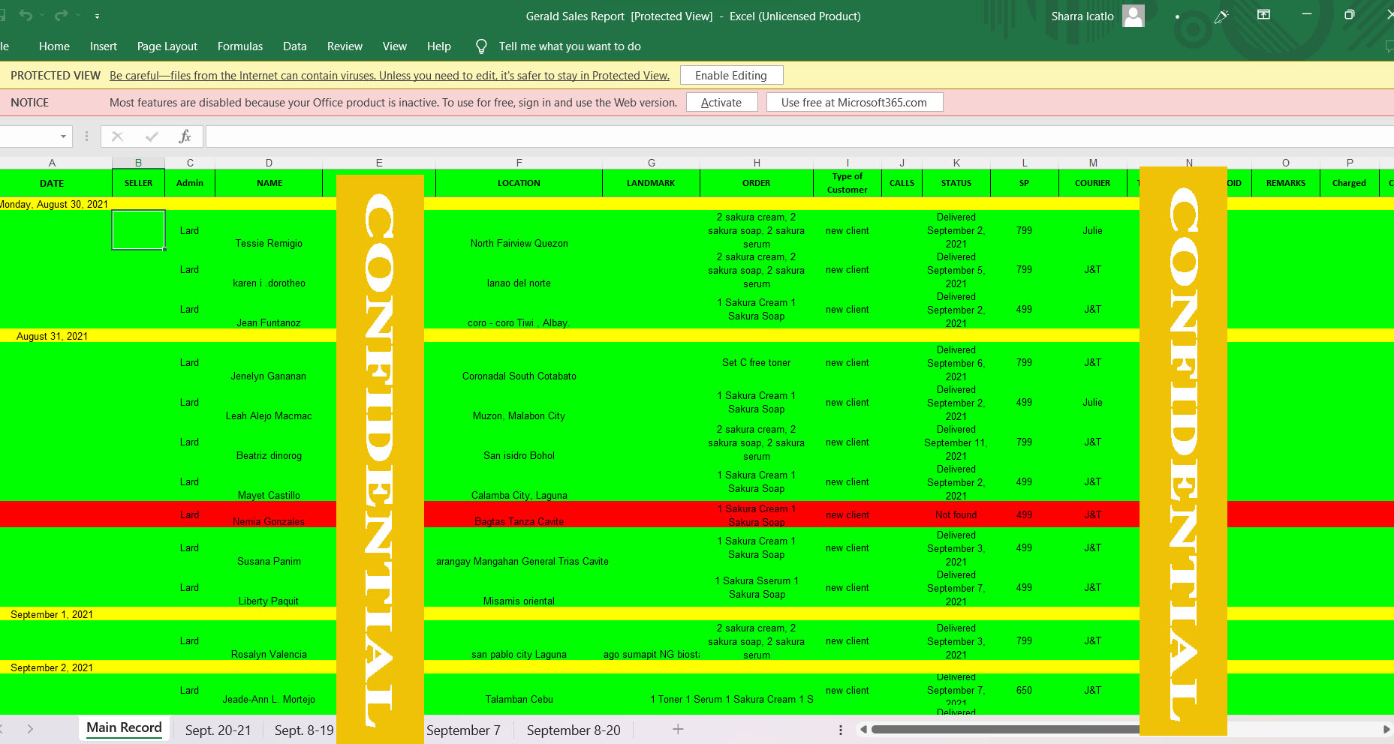Screen dimensions: 1394x744
Task: Click the next sheet navigation arrow
Action: 30,729
